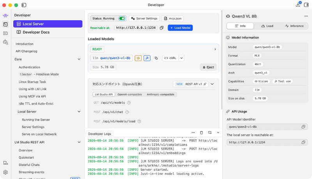The image size is (312, 179).
Task: Switch to the Load tab
Action: coord(267,26)
